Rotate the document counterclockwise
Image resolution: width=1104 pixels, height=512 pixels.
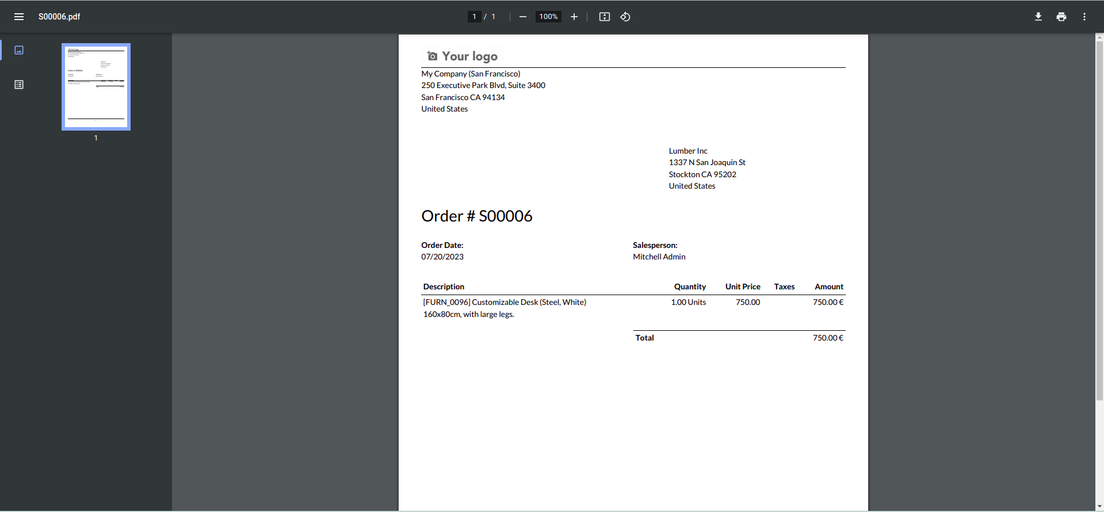625,17
